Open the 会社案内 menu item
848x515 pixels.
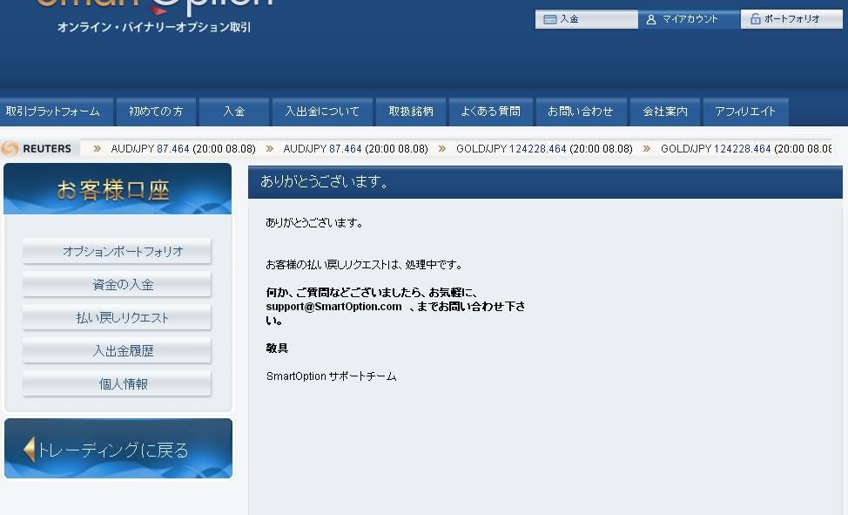coord(665,112)
